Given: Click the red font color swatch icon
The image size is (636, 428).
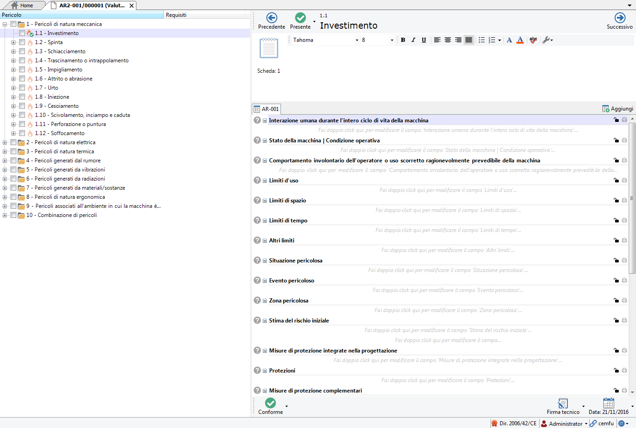Looking at the screenshot, I should tap(520, 40).
